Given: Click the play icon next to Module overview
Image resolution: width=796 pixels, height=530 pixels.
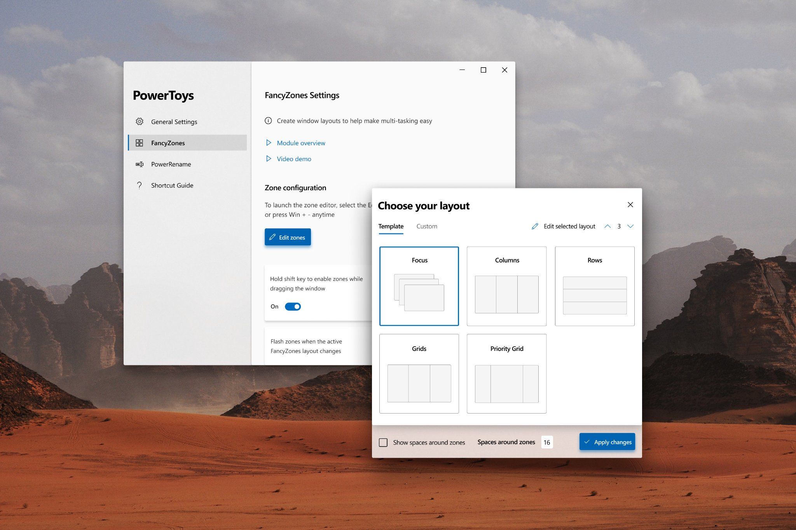Looking at the screenshot, I should pos(268,143).
